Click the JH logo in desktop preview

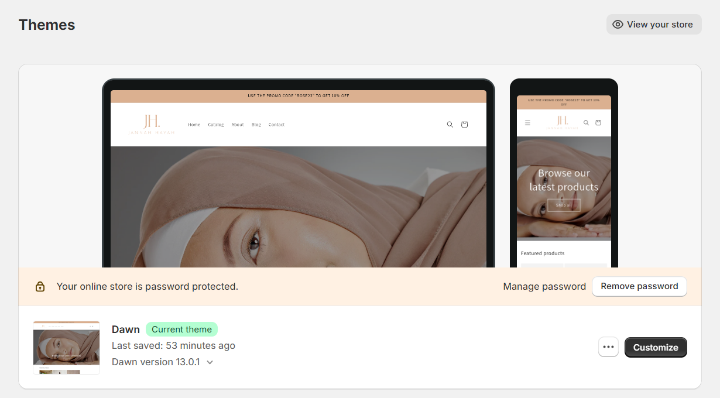(152, 125)
